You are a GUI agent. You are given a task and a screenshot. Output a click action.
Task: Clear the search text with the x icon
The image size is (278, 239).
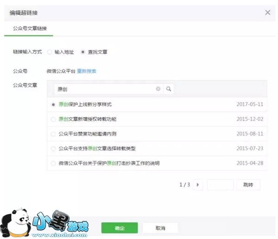158,89
